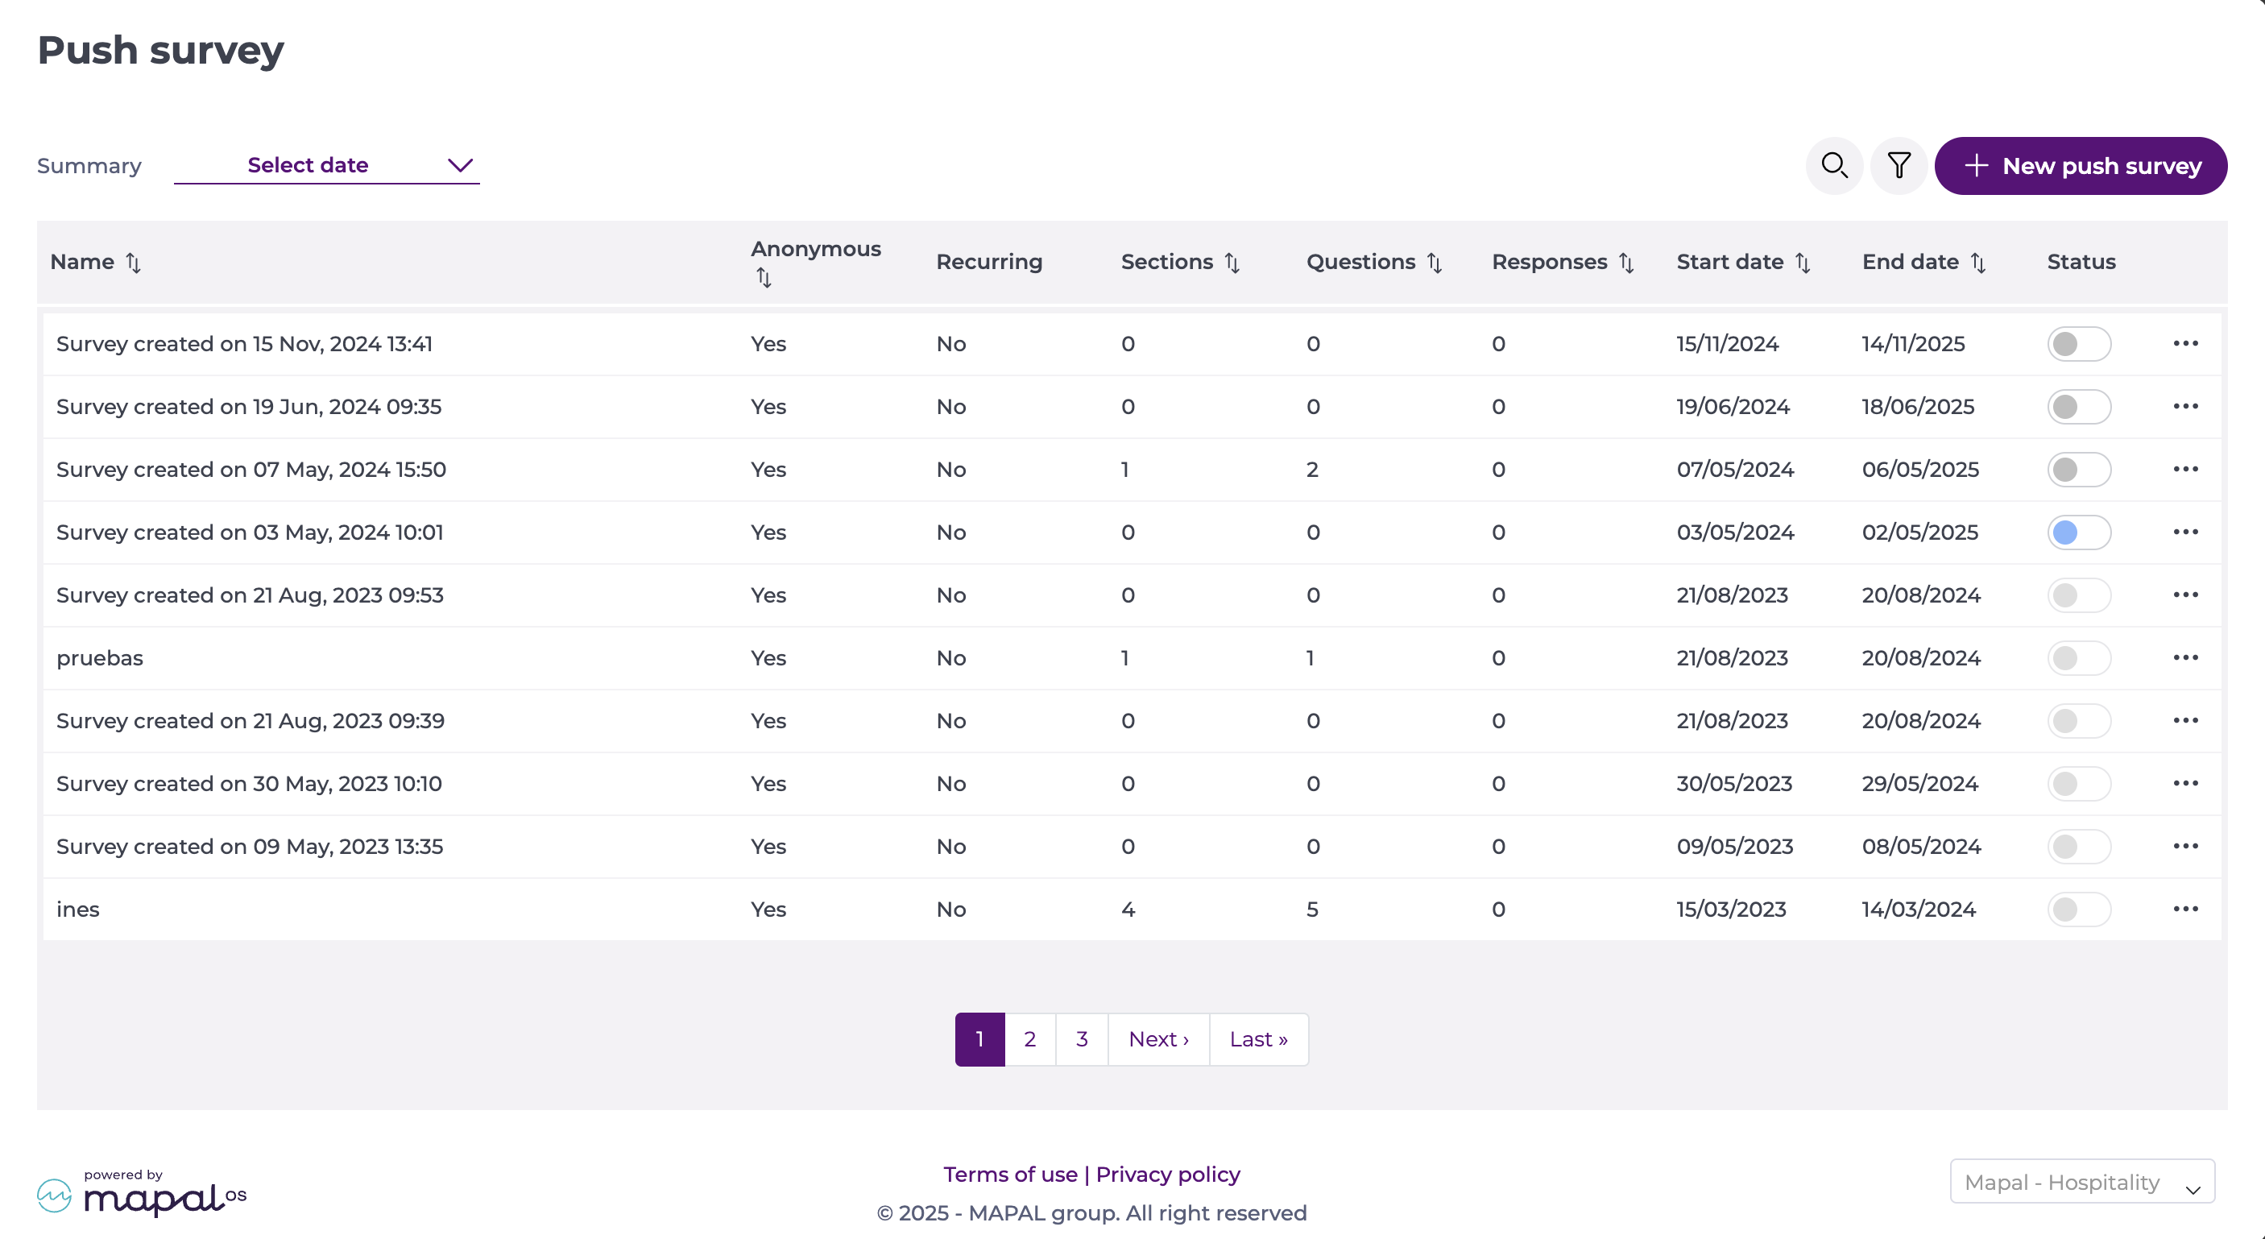
Task: Disable the active toggle for 03 May 2024 survey
Action: click(x=2079, y=532)
